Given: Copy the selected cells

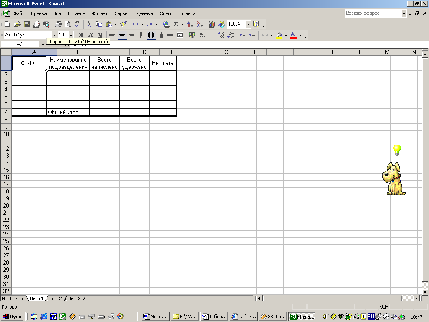Looking at the screenshot, I should [x=99, y=24].
